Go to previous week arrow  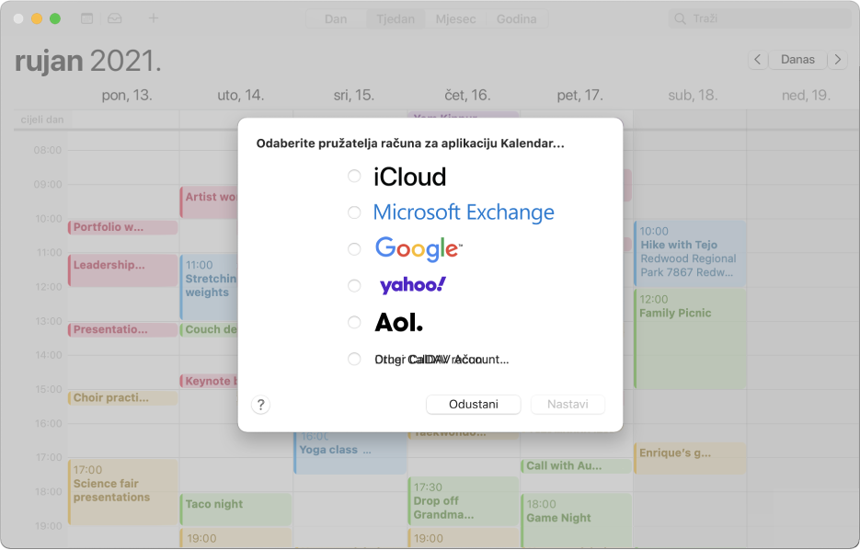click(x=757, y=60)
